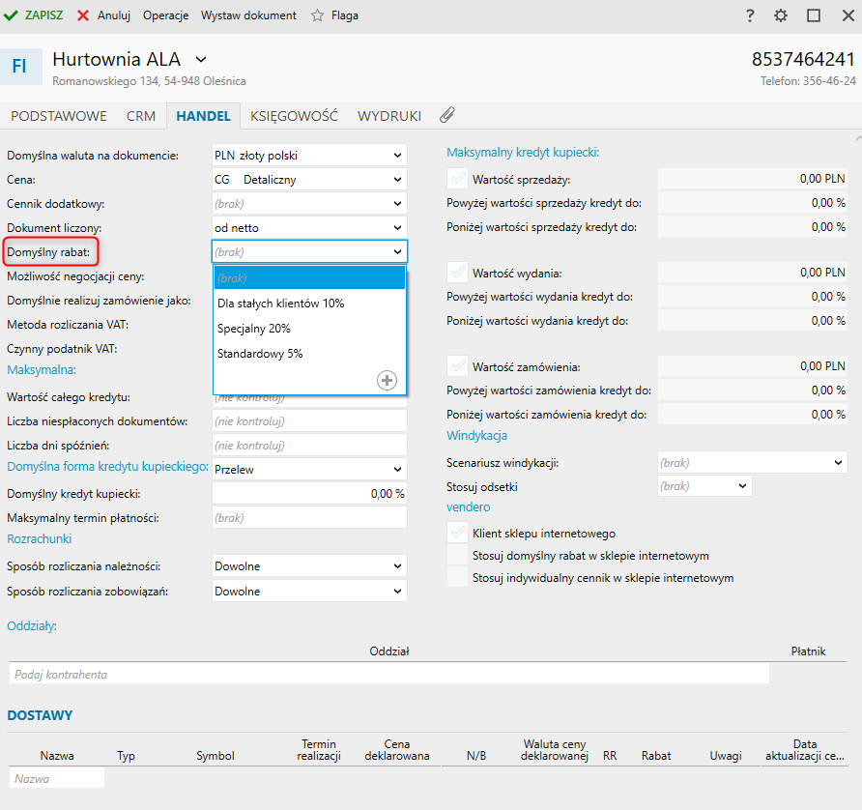
Task: Open the paperclip attachments tab
Action: [x=446, y=115]
